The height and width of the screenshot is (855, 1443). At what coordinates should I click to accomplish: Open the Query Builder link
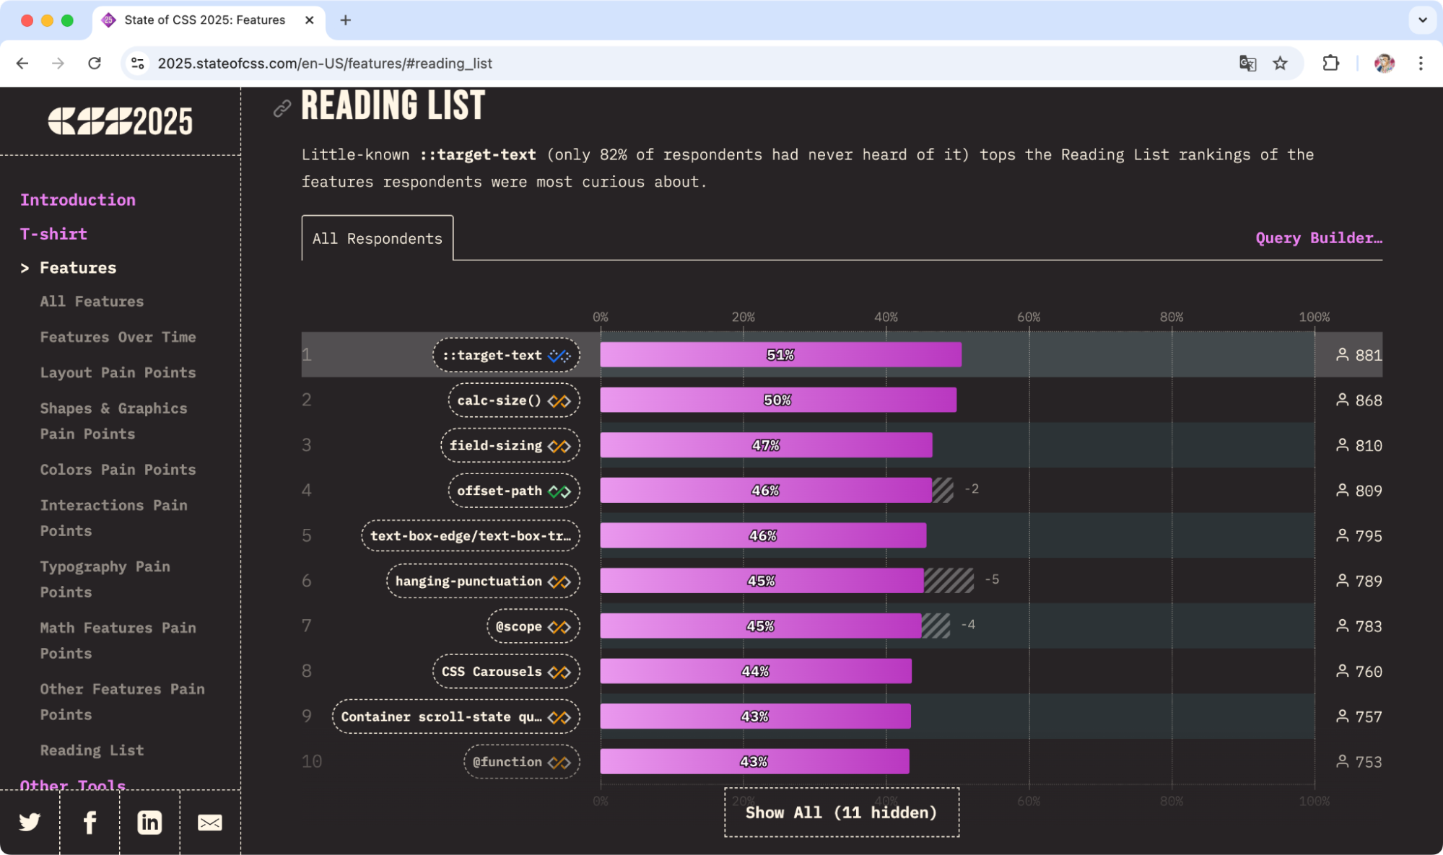coord(1318,238)
